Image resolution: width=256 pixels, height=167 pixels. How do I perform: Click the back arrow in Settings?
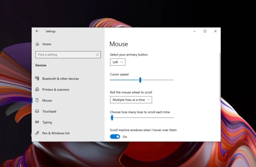tap(37, 31)
